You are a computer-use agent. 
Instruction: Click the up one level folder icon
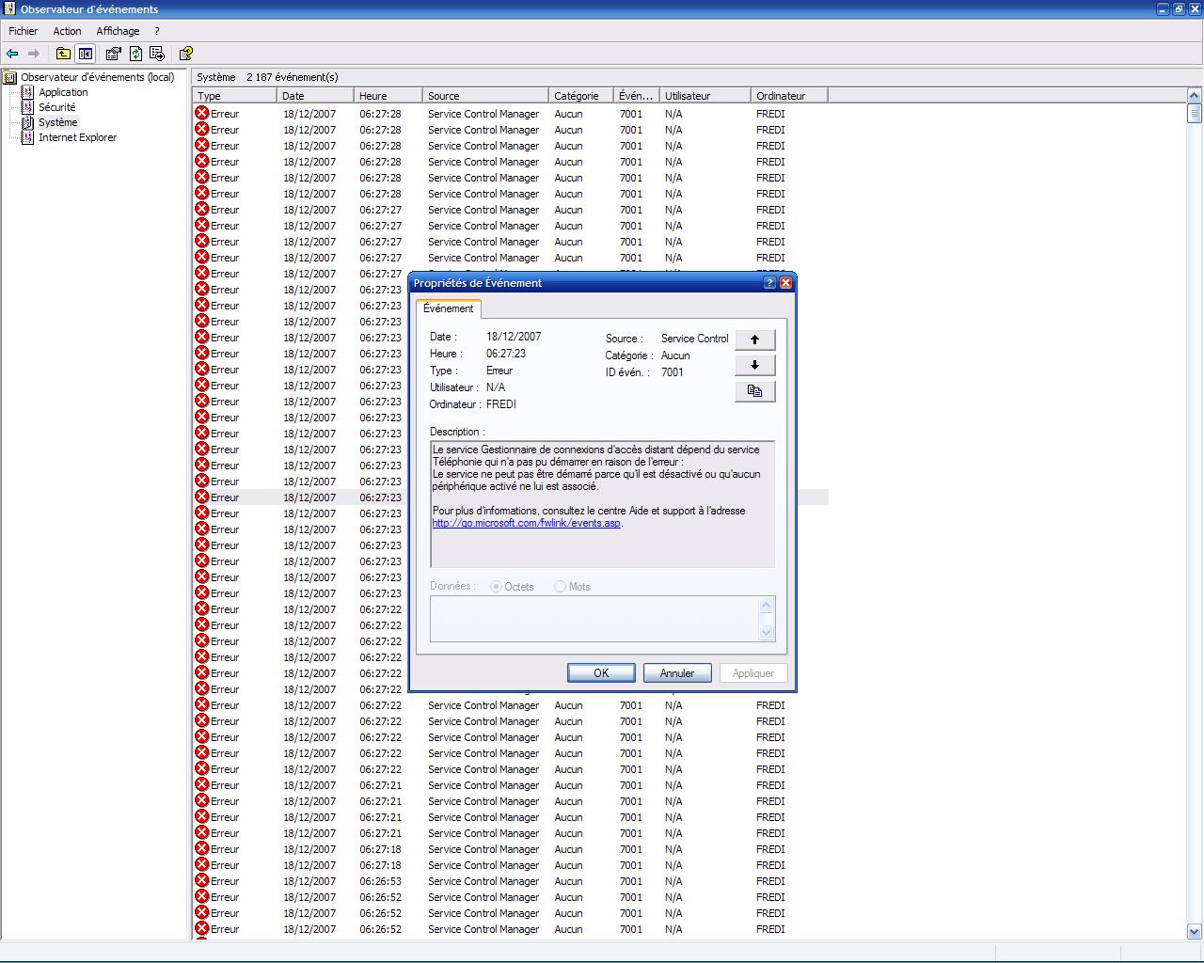[x=63, y=54]
